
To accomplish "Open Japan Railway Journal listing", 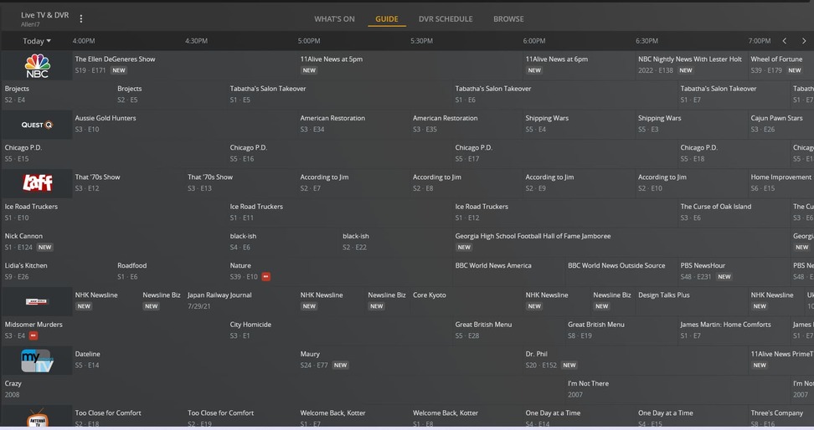I will [x=241, y=301].
